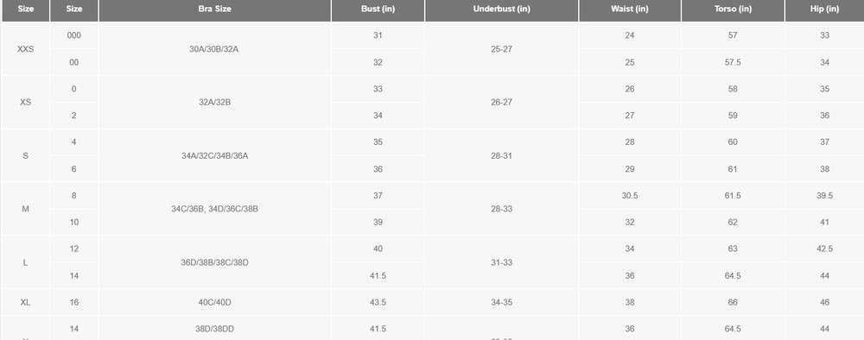Image resolution: width=864 pixels, height=340 pixels.
Task: Select the XXS size cell
Action: point(25,49)
